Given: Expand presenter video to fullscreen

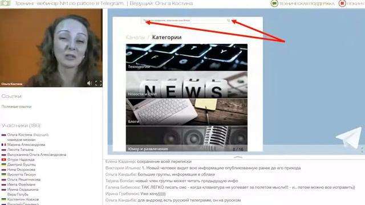Looking at the screenshot, I should 99,83.
